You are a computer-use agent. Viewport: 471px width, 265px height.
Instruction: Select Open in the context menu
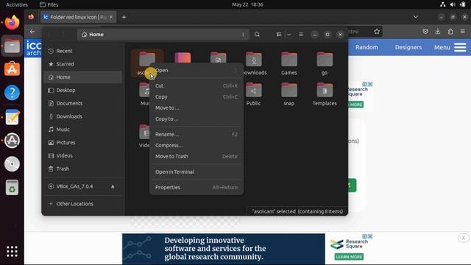click(x=196, y=71)
